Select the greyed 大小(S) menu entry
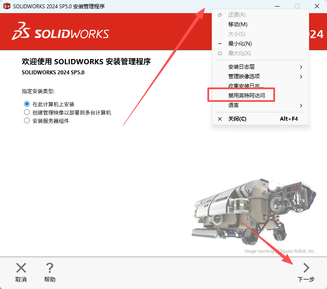This screenshot has height=289, width=327. point(260,34)
